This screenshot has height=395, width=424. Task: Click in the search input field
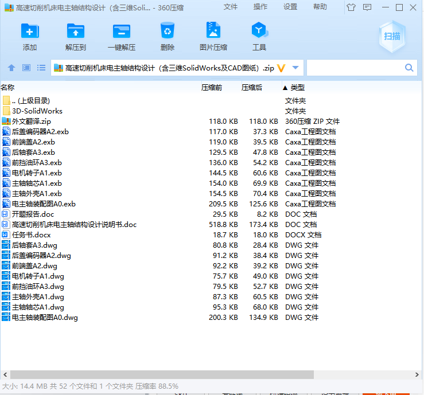click(356, 68)
